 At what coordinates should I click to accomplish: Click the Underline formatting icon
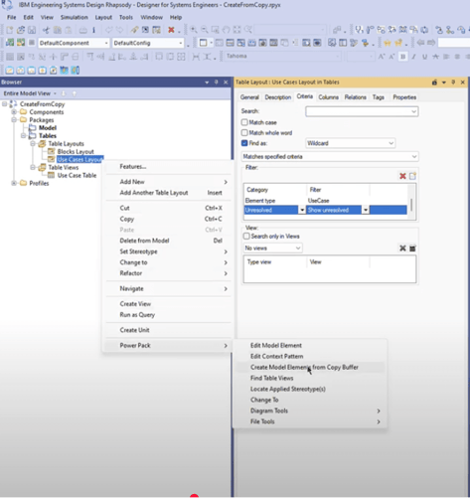click(x=424, y=57)
